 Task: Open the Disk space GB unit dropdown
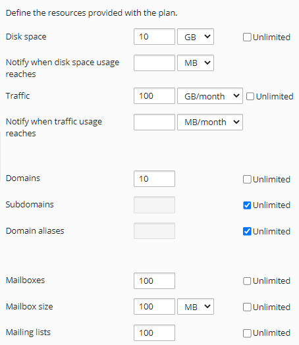tap(196, 36)
